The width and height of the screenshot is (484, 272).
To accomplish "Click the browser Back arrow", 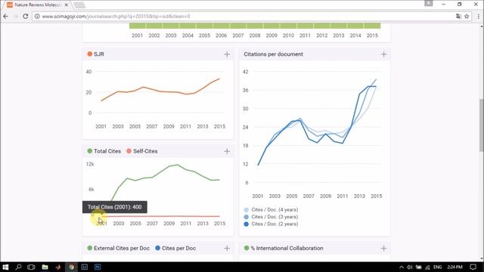I will (6, 17).
